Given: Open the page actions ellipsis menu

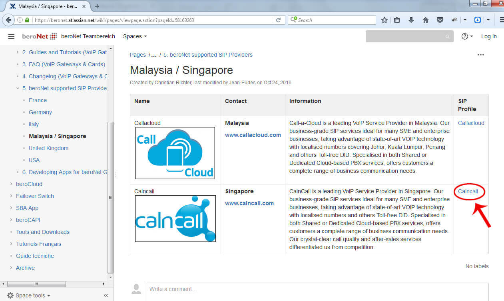Looking at the screenshot, I should click(481, 55).
